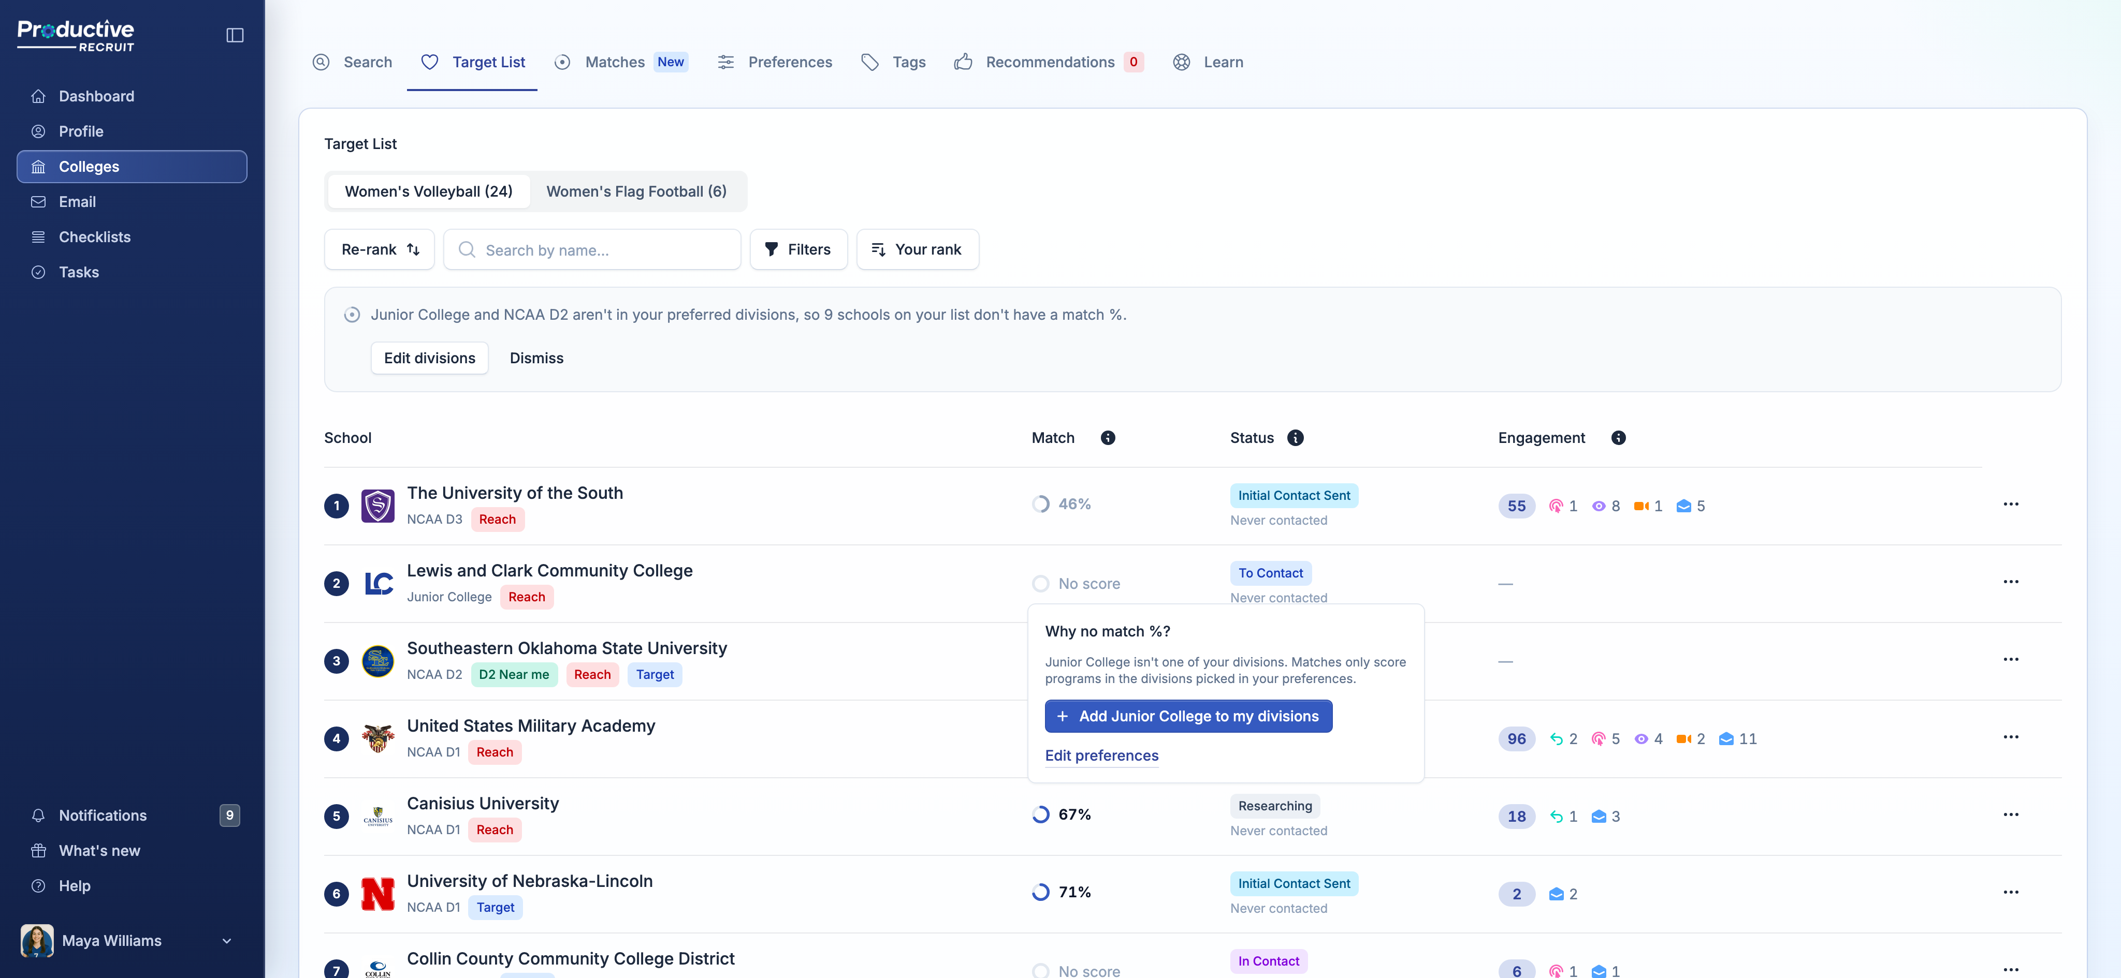Image resolution: width=2121 pixels, height=978 pixels.
Task: Collapse the sidebar with the panel icon
Action: click(235, 35)
